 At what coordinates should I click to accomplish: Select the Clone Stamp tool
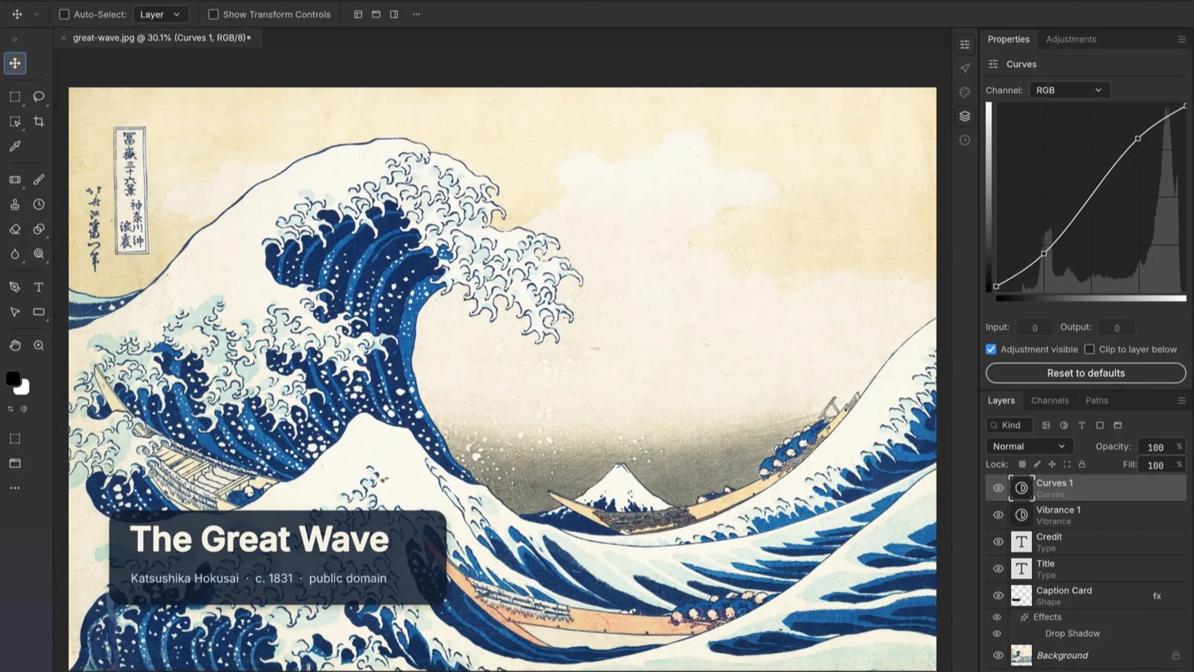[15, 204]
